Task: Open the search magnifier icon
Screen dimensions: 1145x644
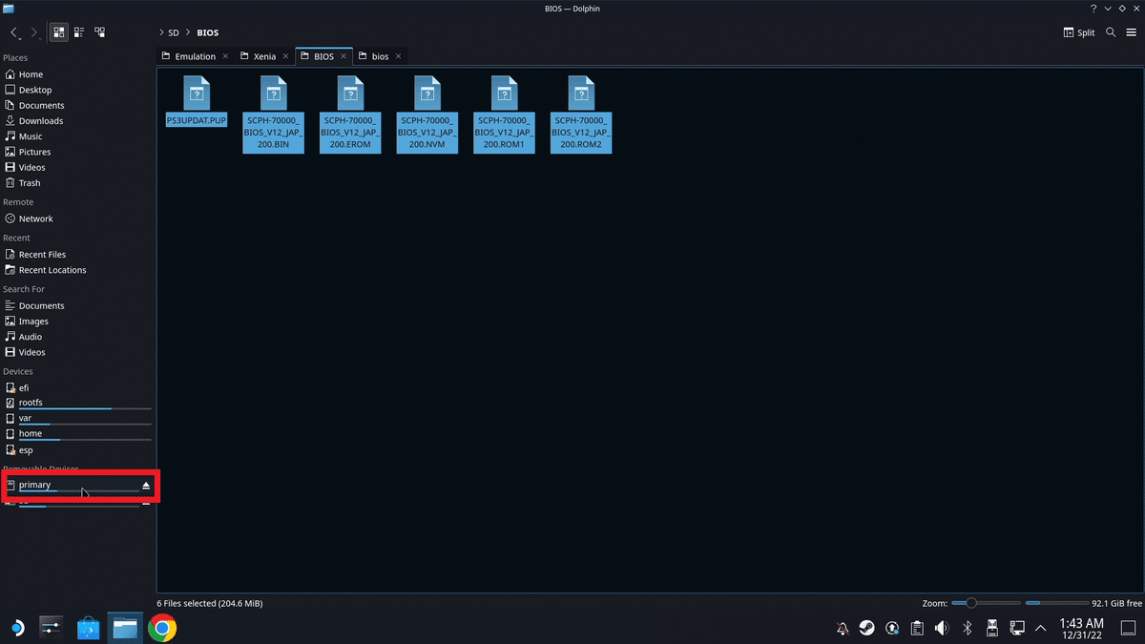Action: pos(1111,32)
